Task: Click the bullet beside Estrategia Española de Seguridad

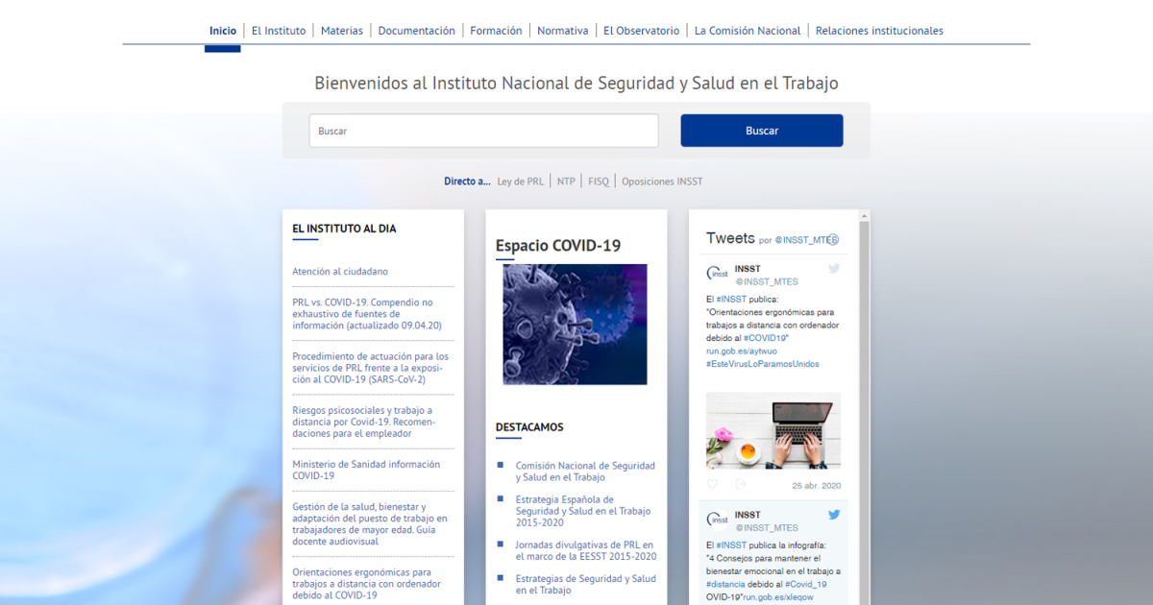Action: pos(500,499)
